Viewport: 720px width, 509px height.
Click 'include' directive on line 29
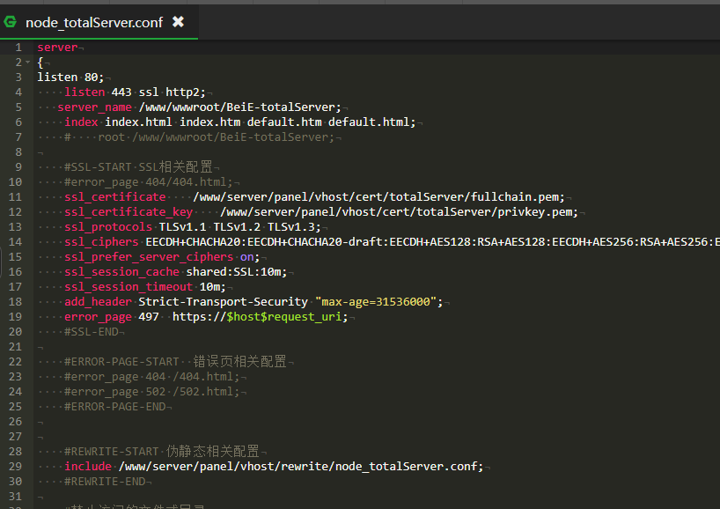pyautogui.click(x=88, y=466)
